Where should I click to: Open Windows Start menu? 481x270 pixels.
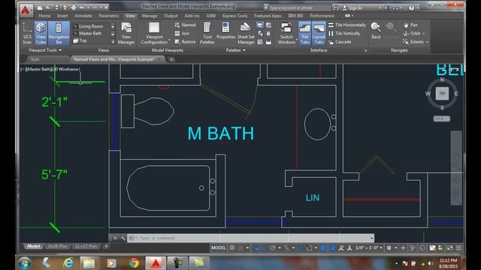coord(25,263)
